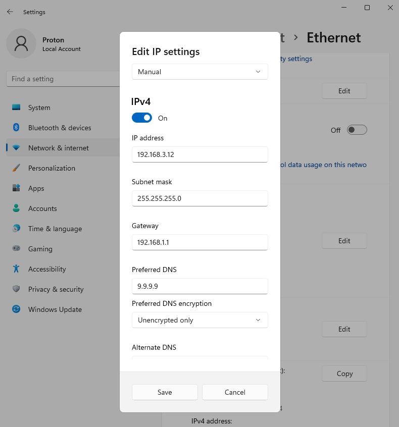The image size is (399, 427).
Task: Cancel the Edit IP settings dialog
Action: [235, 392]
